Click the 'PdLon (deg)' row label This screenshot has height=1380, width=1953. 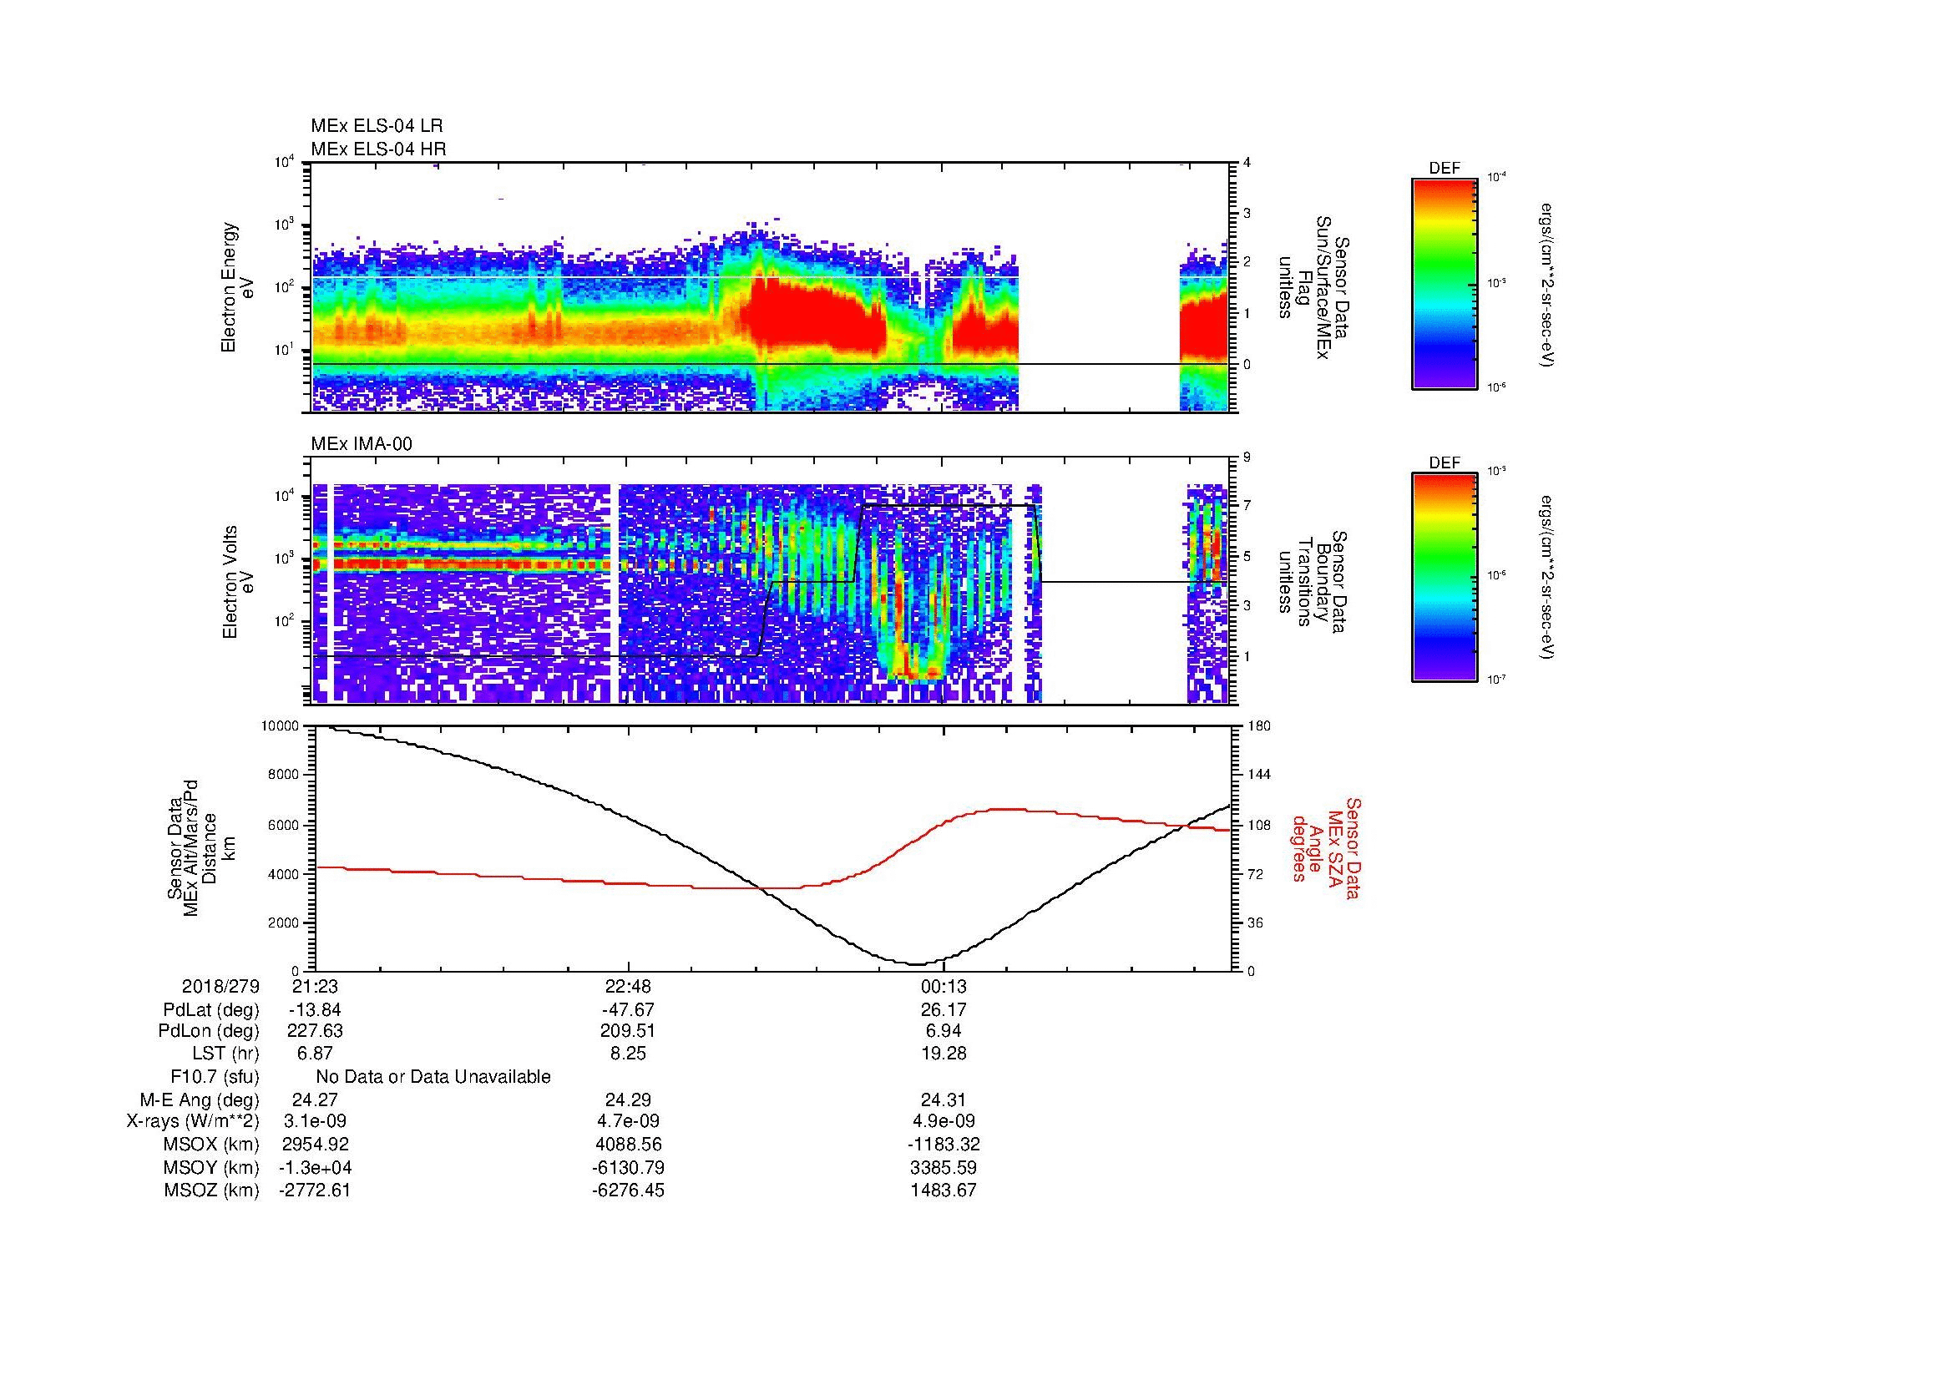209,1031
